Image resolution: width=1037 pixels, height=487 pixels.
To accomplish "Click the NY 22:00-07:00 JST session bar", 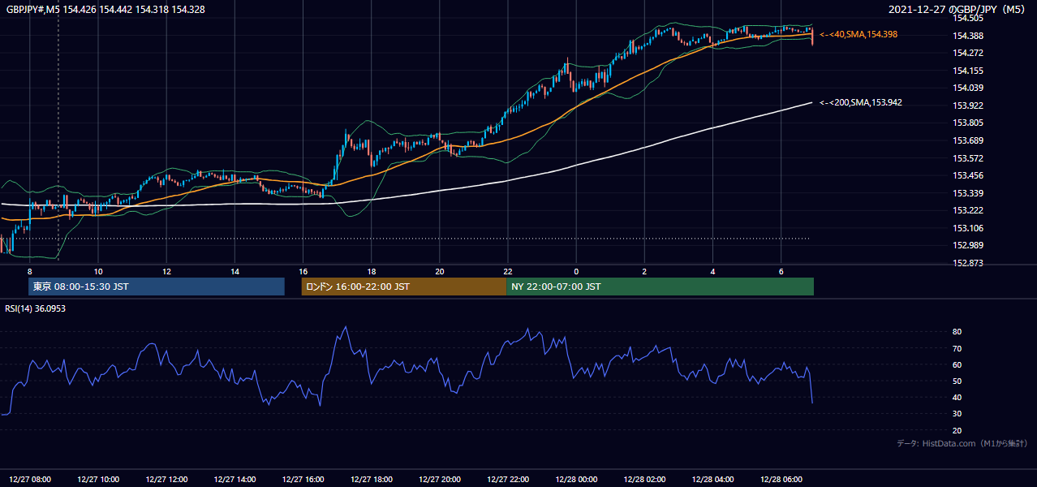I will coord(660,287).
